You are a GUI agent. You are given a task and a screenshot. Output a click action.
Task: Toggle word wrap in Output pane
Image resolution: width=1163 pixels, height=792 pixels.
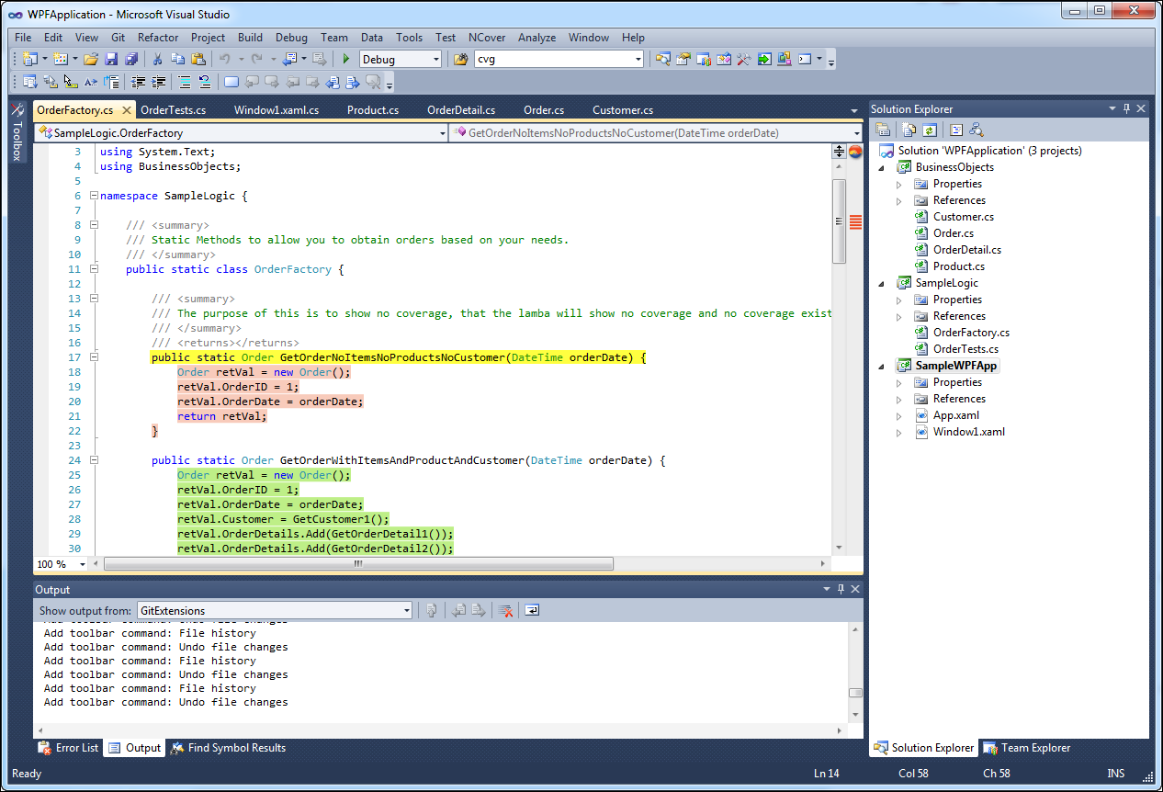(x=532, y=610)
